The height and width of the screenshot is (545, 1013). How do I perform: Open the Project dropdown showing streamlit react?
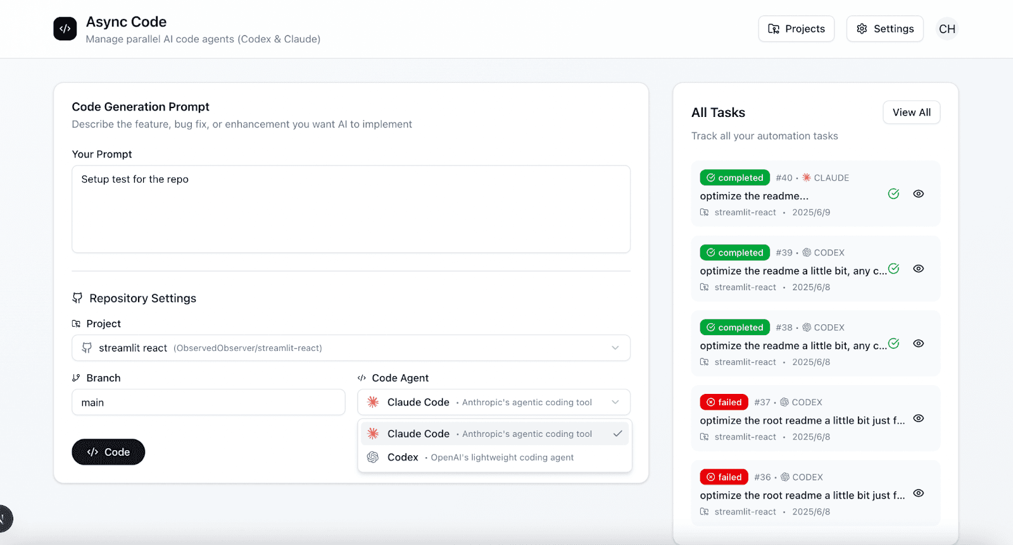coord(351,348)
